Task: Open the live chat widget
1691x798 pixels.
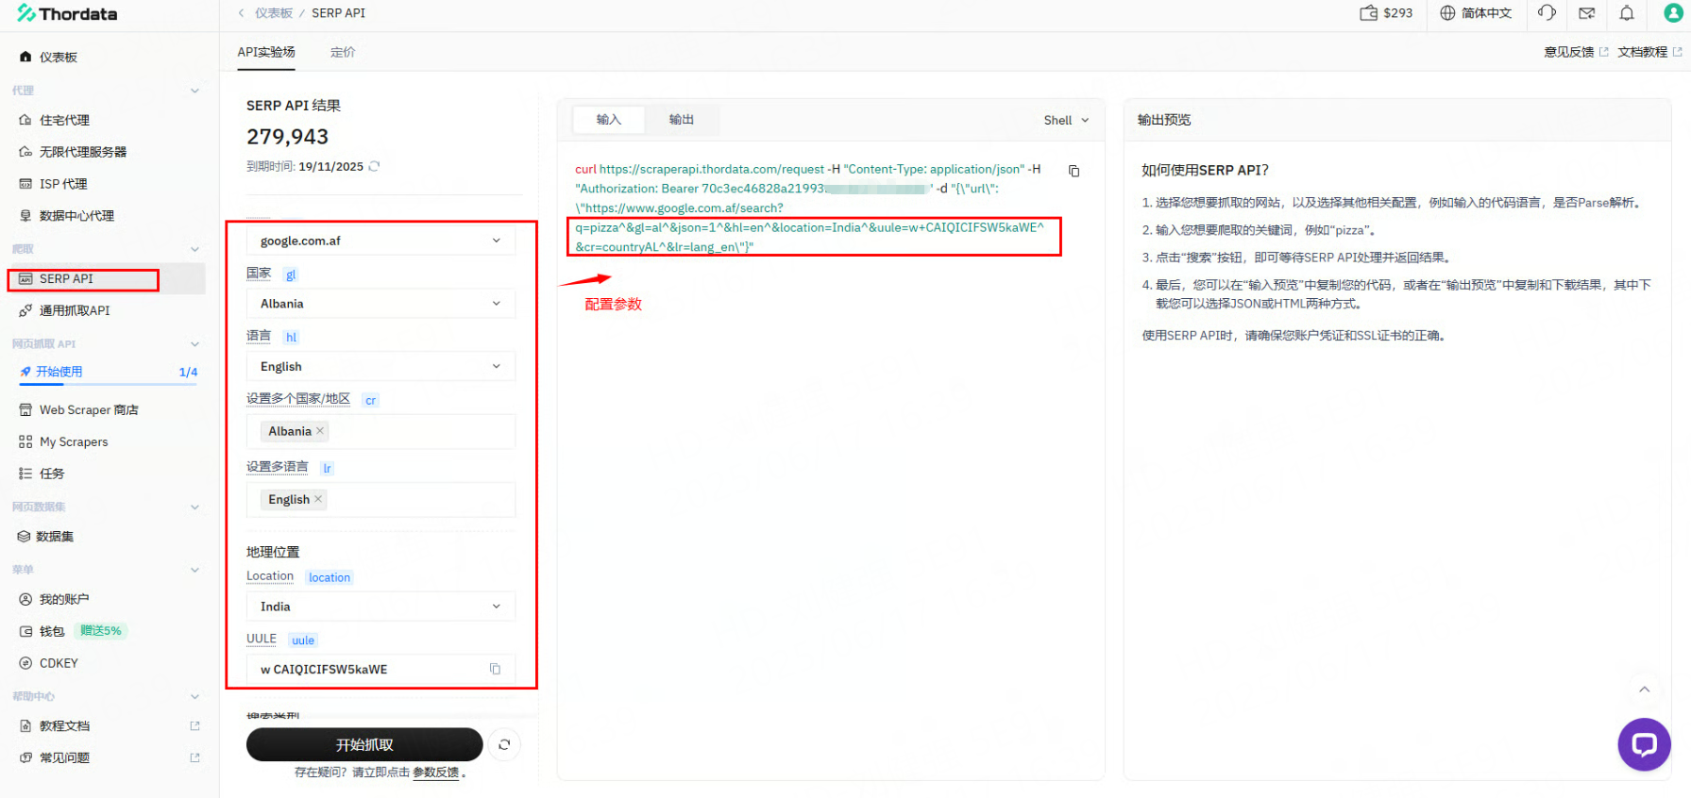Action: pos(1644,744)
